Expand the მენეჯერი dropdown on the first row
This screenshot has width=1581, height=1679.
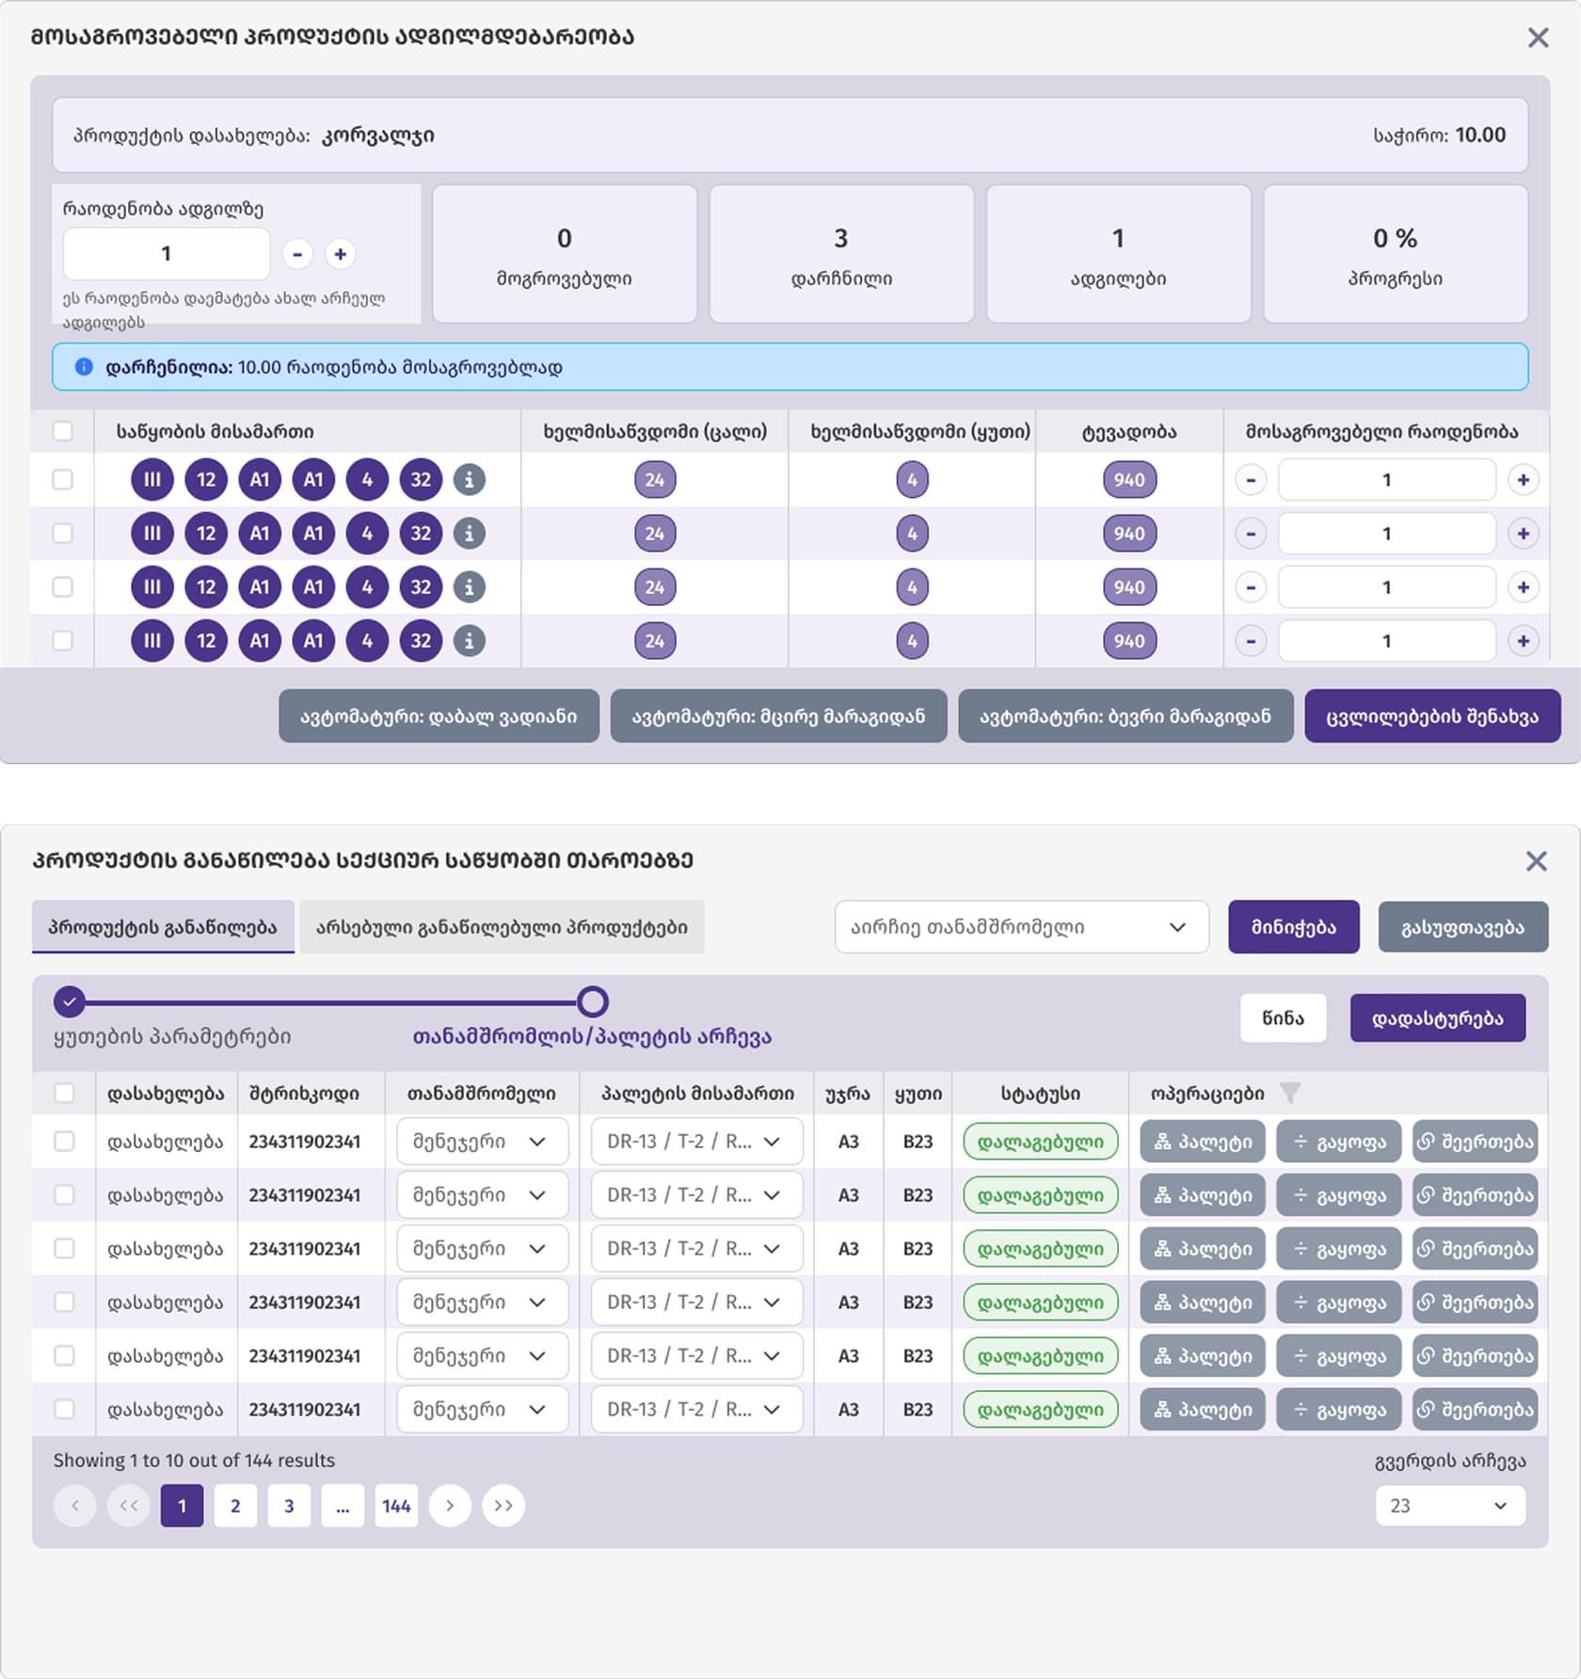tap(481, 1142)
